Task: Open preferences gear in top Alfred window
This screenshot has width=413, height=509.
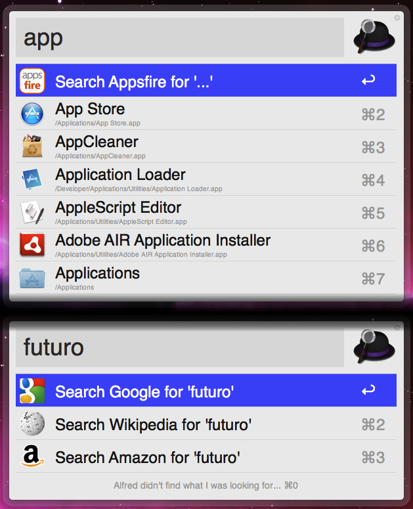Action: click(397, 18)
